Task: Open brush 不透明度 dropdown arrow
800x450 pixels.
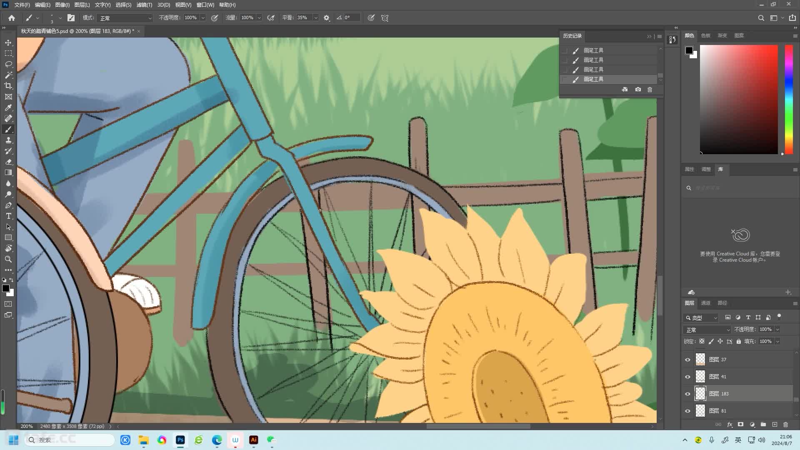Action: click(203, 18)
